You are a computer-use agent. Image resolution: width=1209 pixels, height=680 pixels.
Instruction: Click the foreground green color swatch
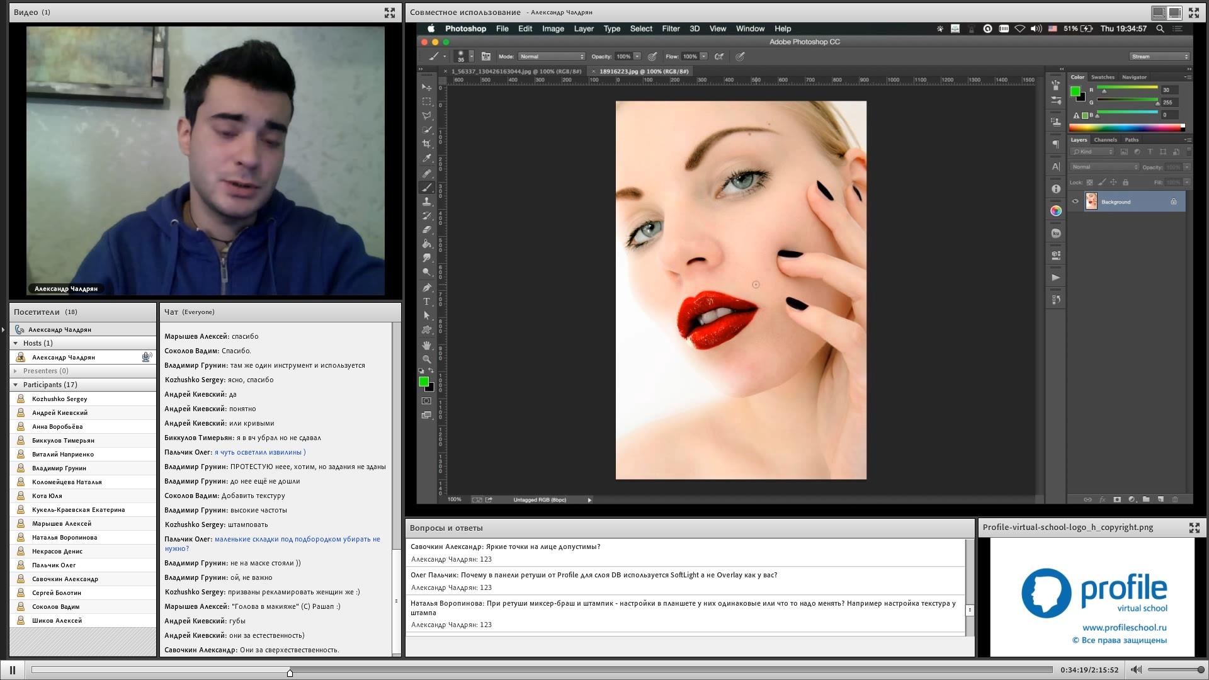pos(424,382)
